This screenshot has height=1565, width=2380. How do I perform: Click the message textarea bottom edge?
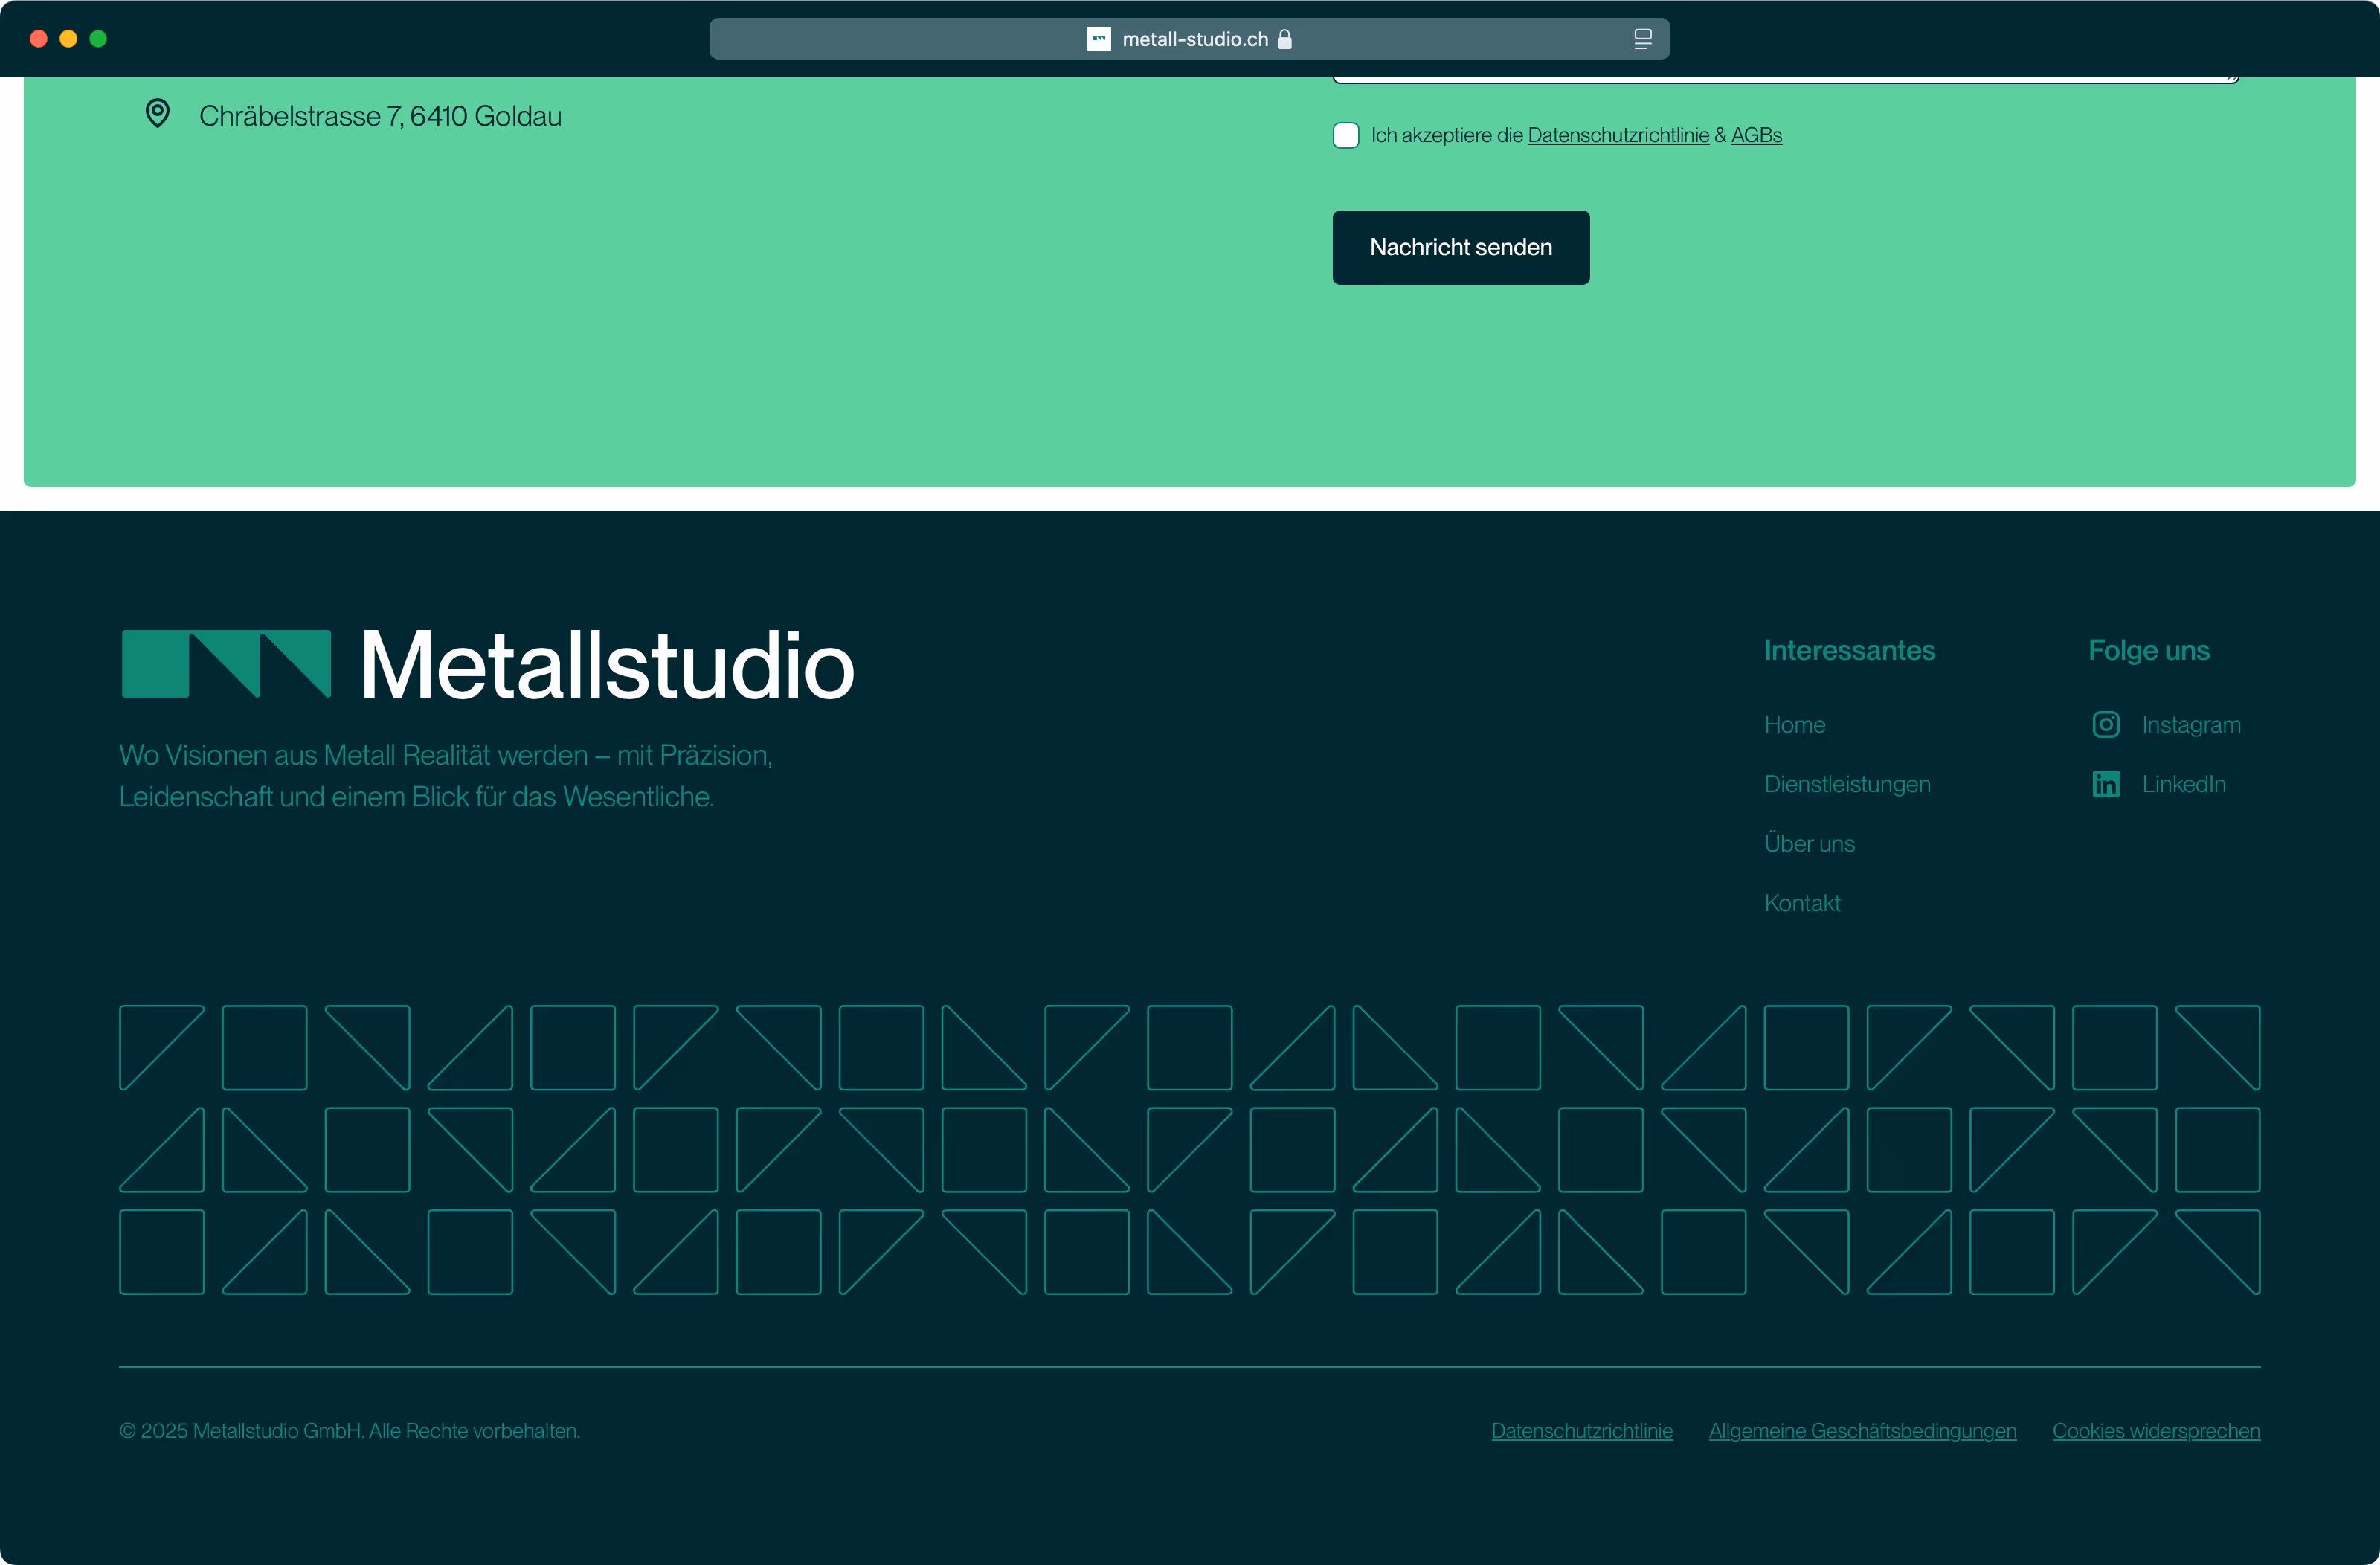point(1785,79)
